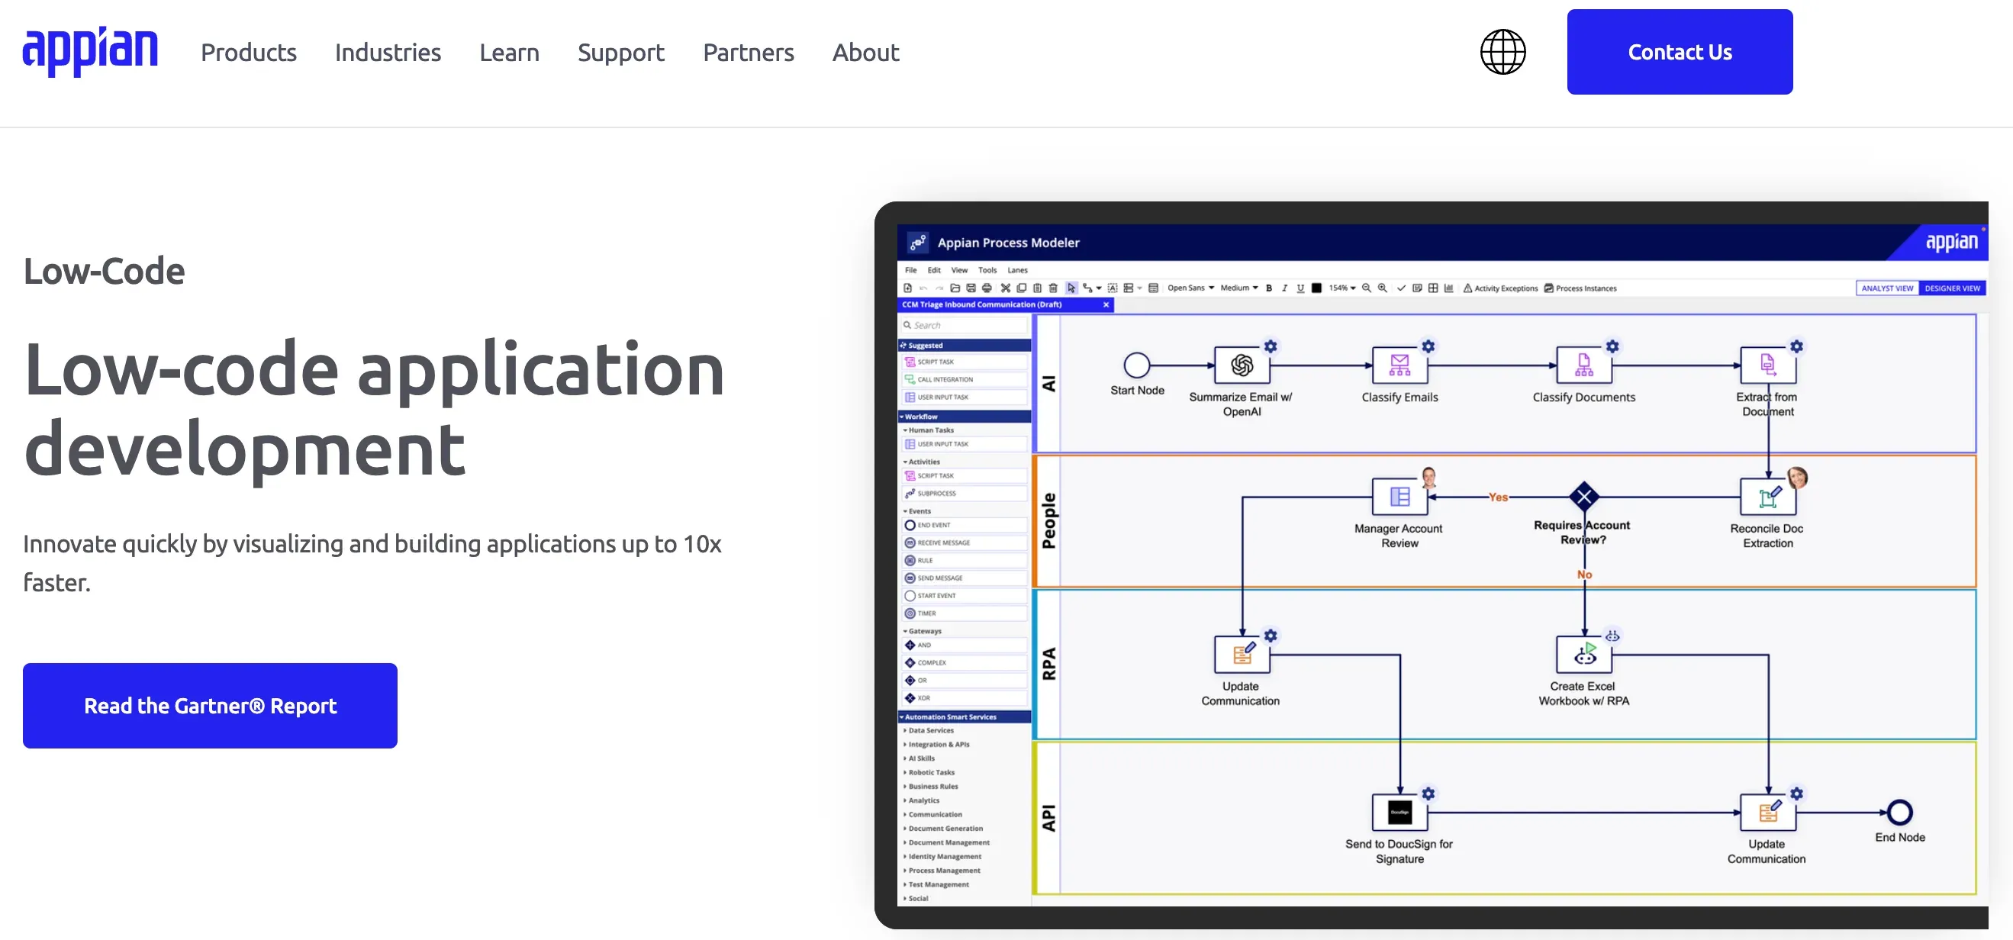2013x940 pixels.
Task: Click Read the Gartner Report button
Action: coord(210,706)
